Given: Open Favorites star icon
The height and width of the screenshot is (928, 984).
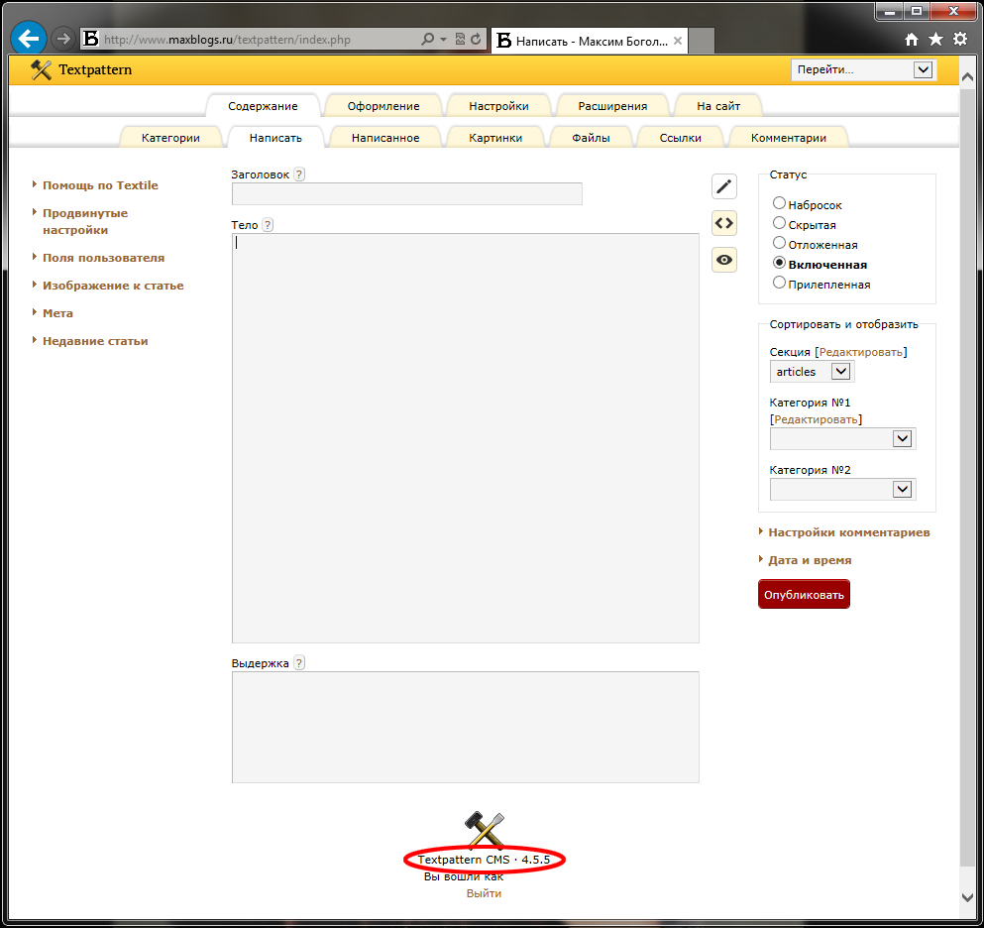Looking at the screenshot, I should (x=935, y=40).
